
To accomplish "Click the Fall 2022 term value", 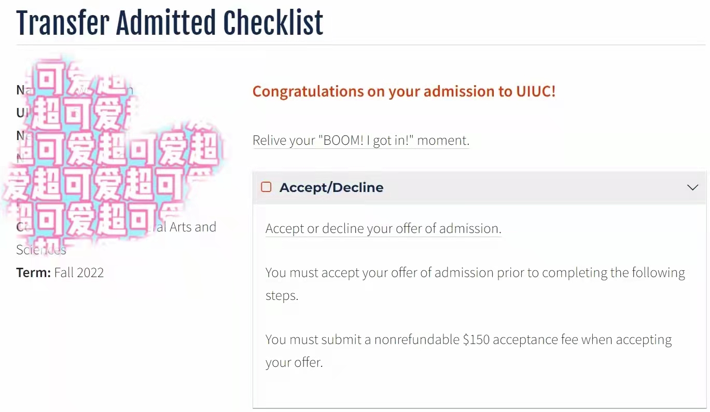I will coord(79,272).
